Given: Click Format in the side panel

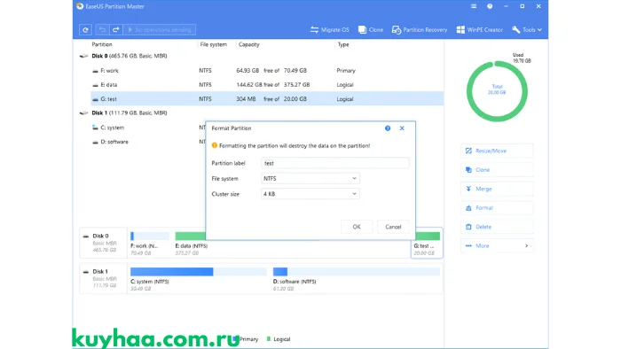Looking at the screenshot, I should pyautogui.click(x=497, y=207).
